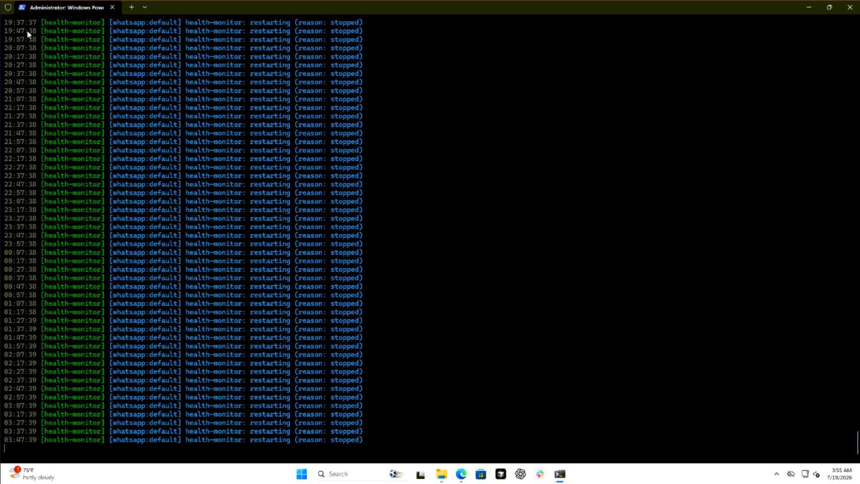Click [health-monitor] tag on the 20:37:38 line
860x484 pixels.
pos(73,74)
